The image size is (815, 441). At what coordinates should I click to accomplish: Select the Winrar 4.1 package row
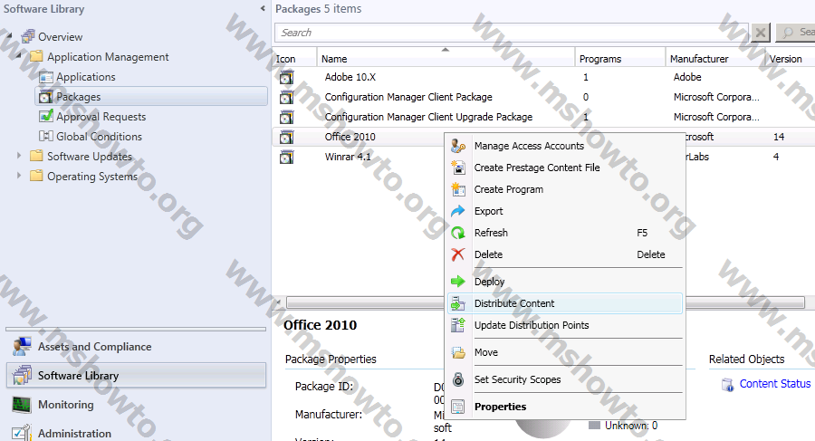coord(359,157)
